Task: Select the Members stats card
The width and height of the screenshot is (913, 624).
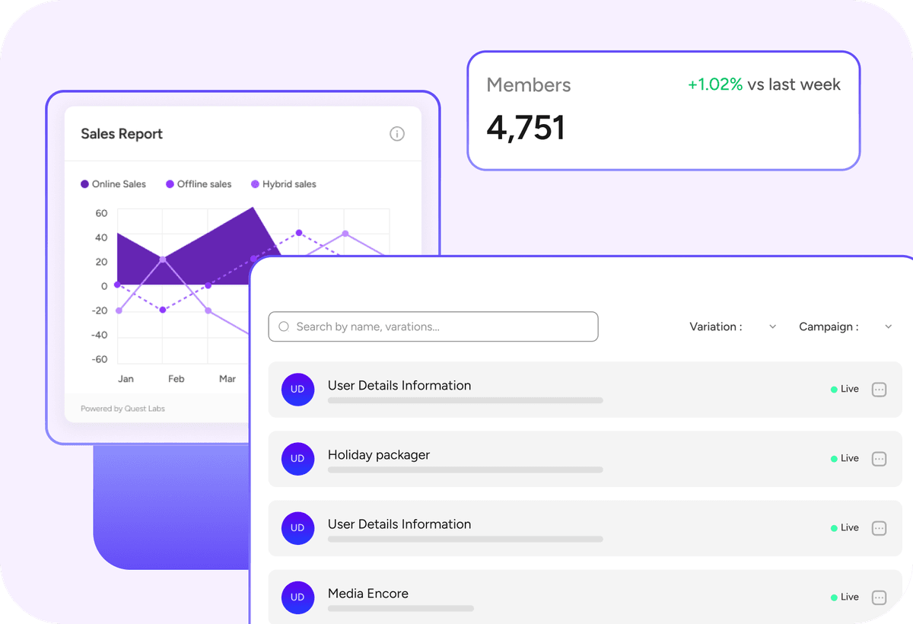Action: click(663, 110)
